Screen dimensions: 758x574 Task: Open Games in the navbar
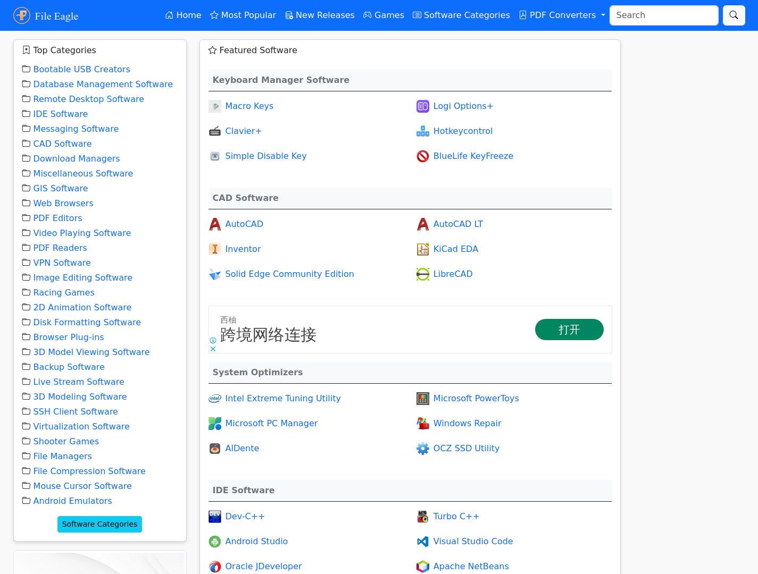[384, 15]
